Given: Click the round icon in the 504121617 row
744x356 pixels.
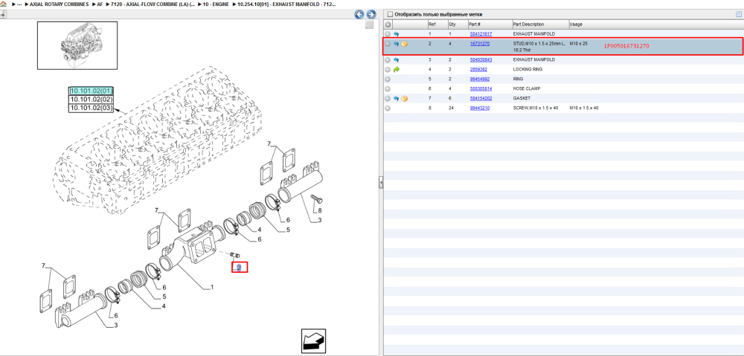Looking at the screenshot, I should pyautogui.click(x=388, y=34).
